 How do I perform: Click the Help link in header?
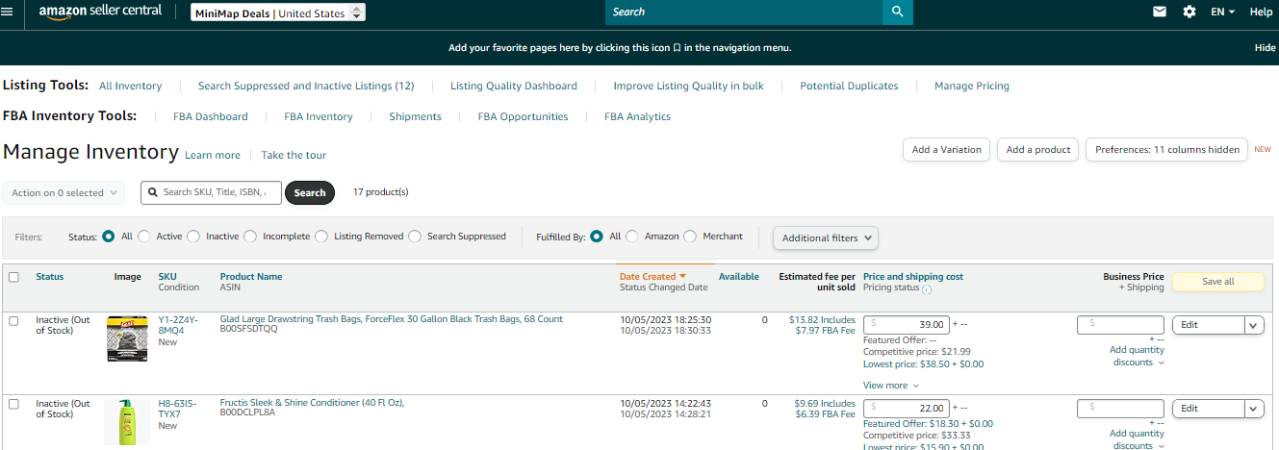coord(1261,12)
